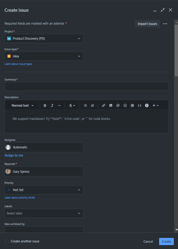Open the text color picker
This screenshot has height=249, width=178.
(x=72, y=105)
